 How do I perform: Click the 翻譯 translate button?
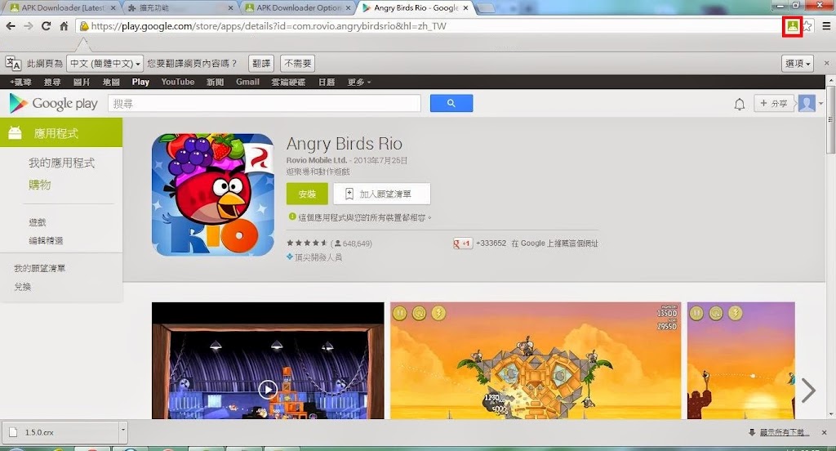tap(261, 64)
